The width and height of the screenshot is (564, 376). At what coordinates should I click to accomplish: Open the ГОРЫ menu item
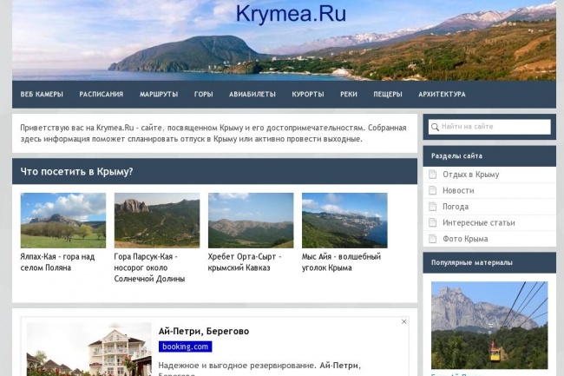click(204, 95)
